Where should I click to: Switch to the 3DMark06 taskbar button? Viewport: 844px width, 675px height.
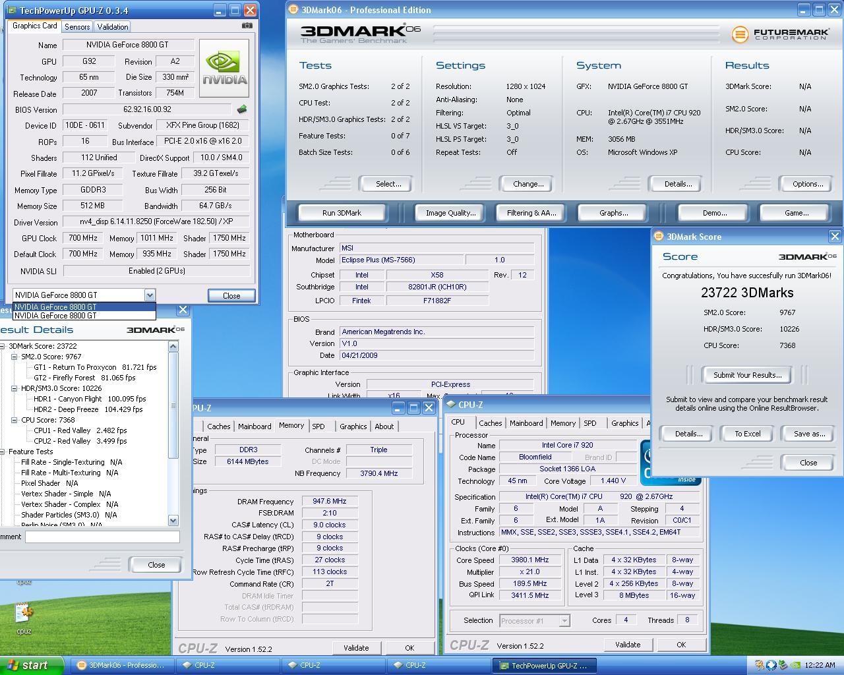tap(121, 665)
